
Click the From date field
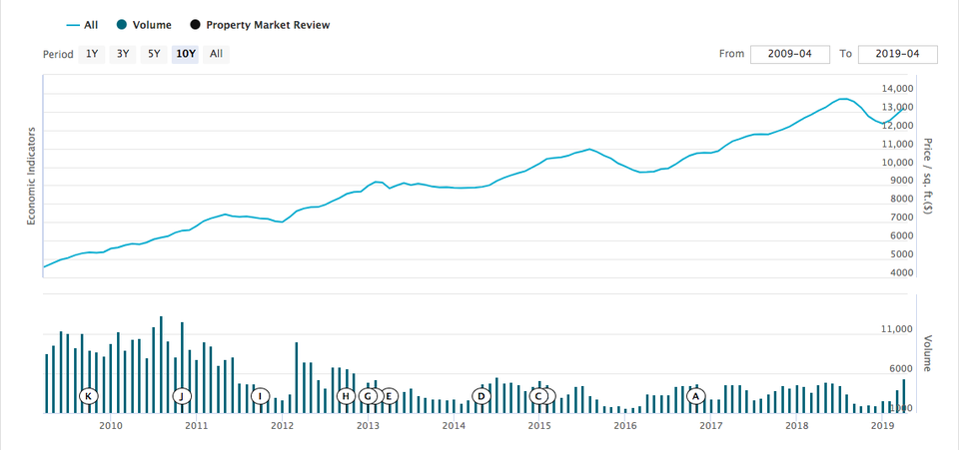pyautogui.click(x=789, y=54)
